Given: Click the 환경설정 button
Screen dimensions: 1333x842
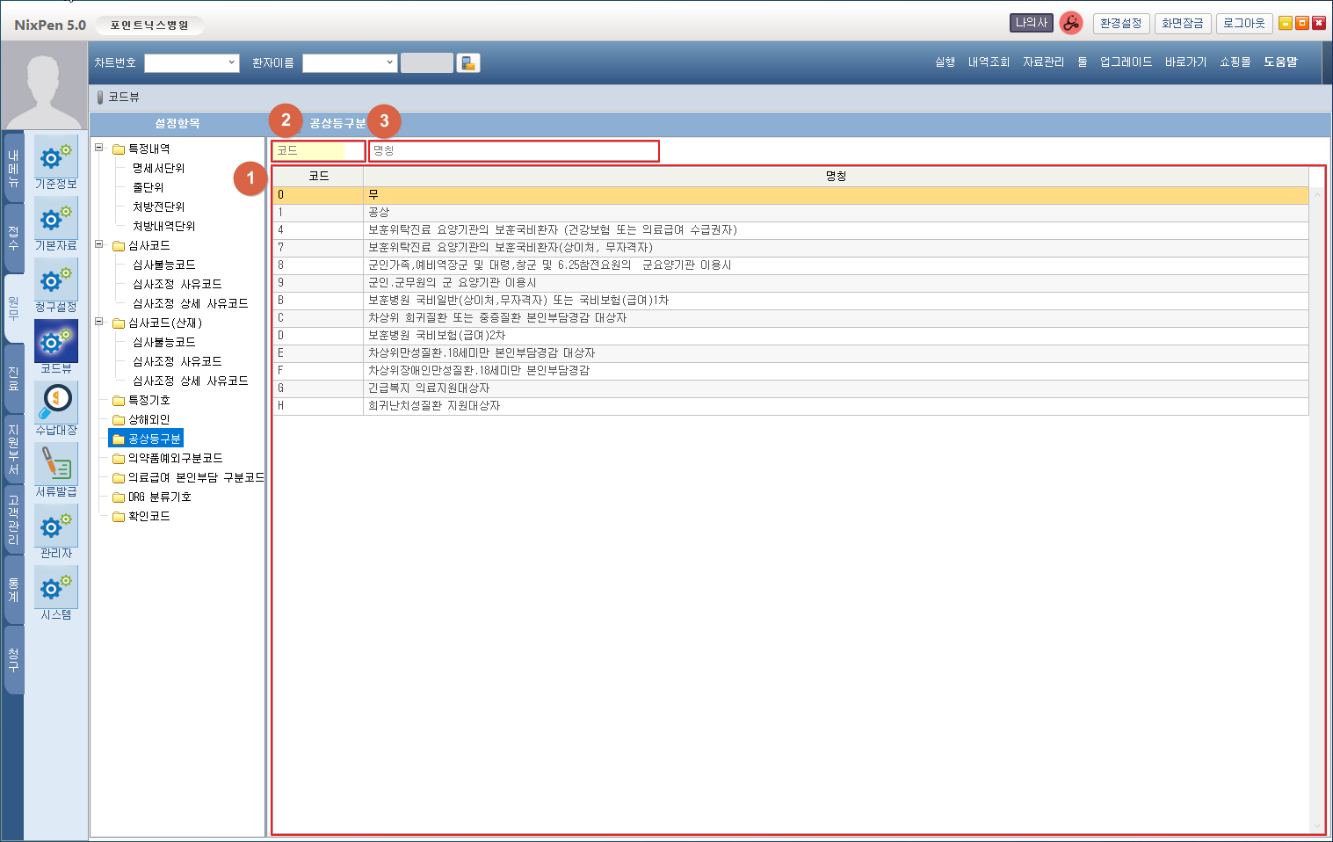Looking at the screenshot, I should pyautogui.click(x=1120, y=24).
